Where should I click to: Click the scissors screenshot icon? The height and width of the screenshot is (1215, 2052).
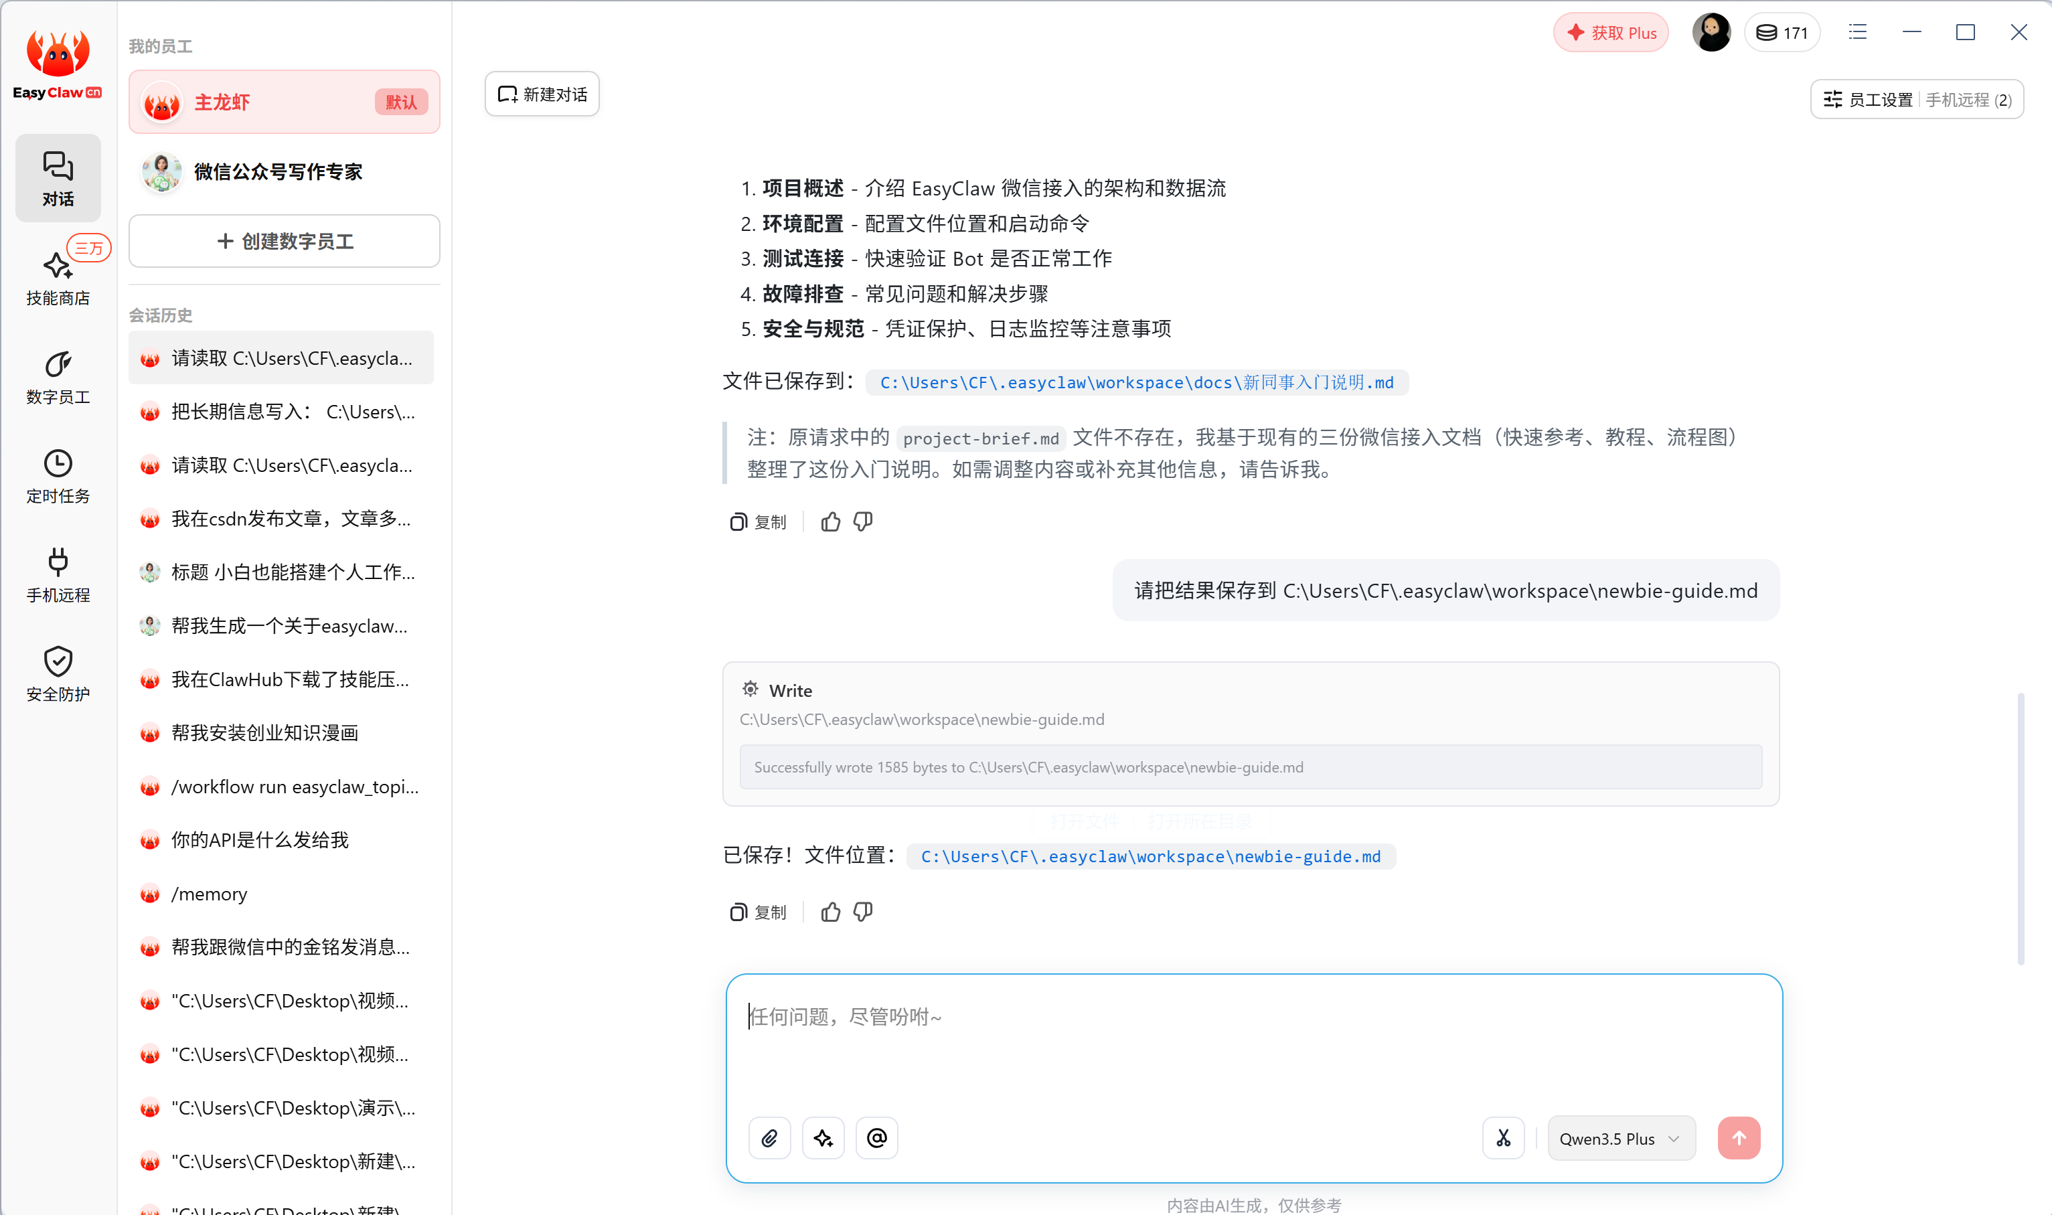[1504, 1138]
